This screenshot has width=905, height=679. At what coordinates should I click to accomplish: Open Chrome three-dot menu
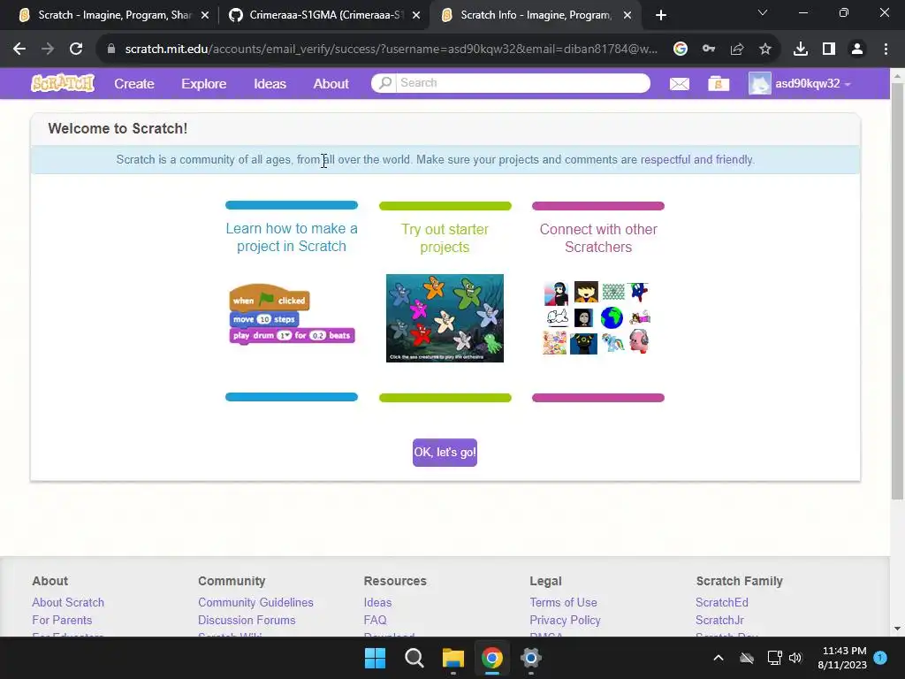tap(886, 50)
